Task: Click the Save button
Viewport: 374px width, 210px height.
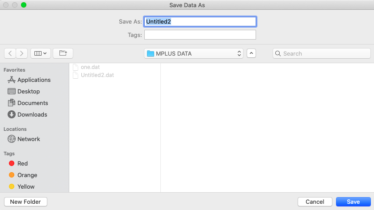Action: click(x=353, y=202)
